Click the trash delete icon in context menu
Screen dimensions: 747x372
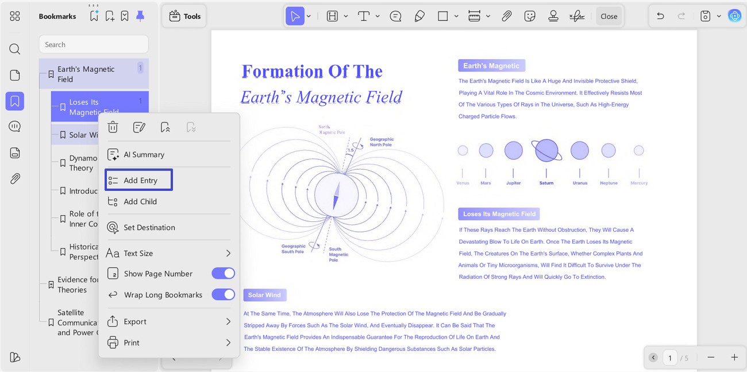(x=113, y=127)
